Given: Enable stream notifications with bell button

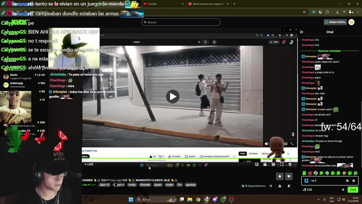Looking at the screenshot, I should click(280, 176).
